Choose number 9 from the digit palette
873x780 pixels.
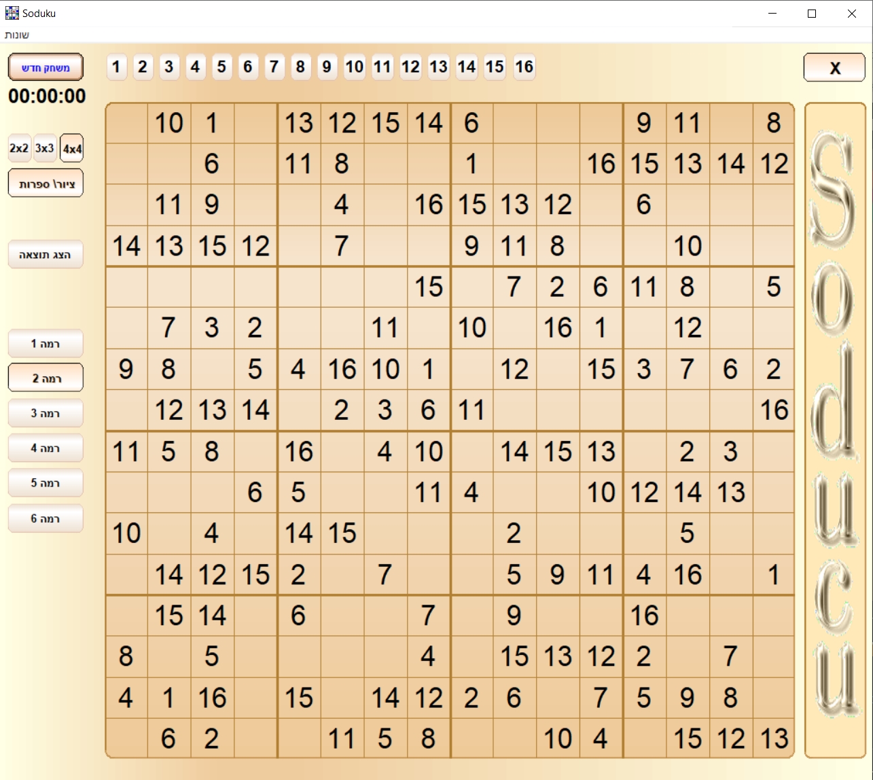pos(327,67)
